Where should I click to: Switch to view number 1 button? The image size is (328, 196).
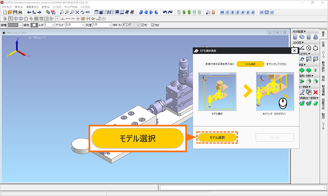pos(227,12)
